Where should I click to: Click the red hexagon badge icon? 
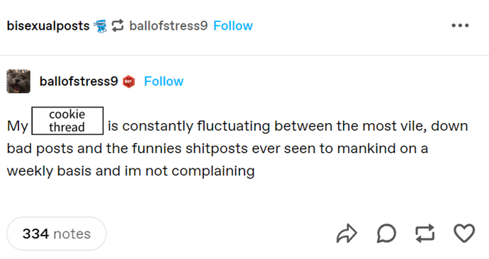point(128,81)
